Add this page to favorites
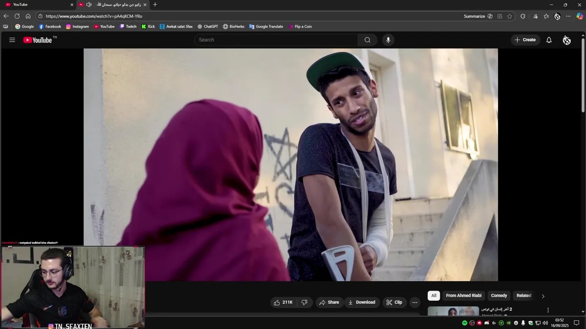 [510, 16]
